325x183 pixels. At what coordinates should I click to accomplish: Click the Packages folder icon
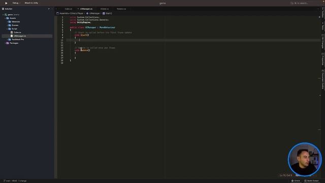tap(8, 43)
